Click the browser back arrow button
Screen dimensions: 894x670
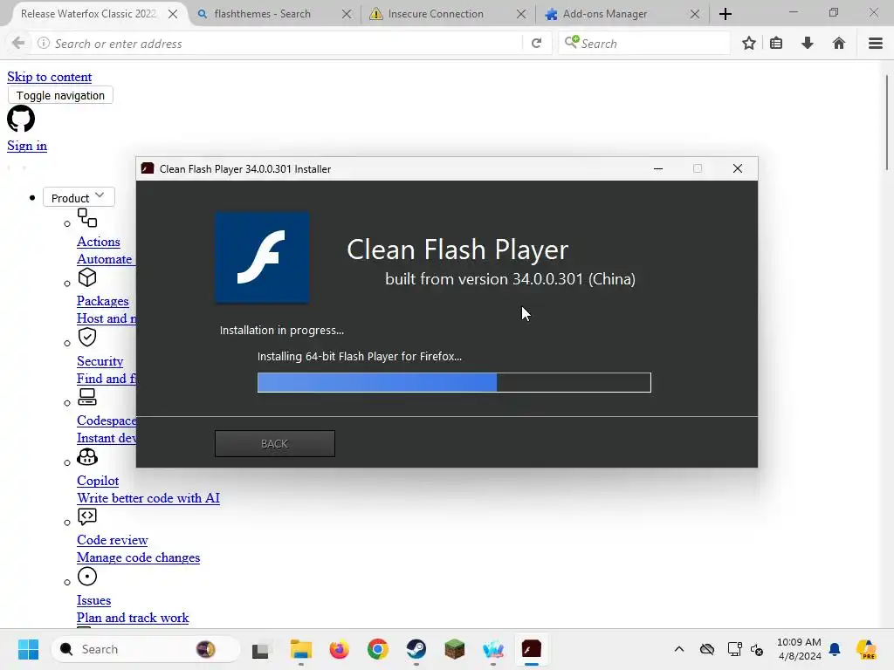click(18, 44)
